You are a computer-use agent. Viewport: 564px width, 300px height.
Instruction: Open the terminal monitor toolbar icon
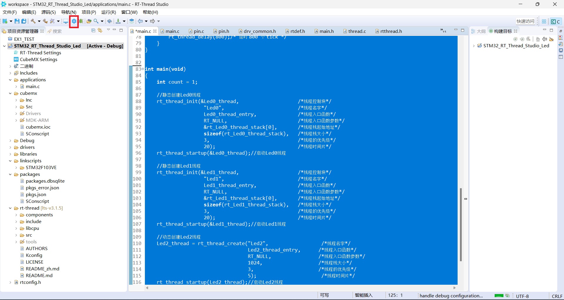tap(66, 21)
